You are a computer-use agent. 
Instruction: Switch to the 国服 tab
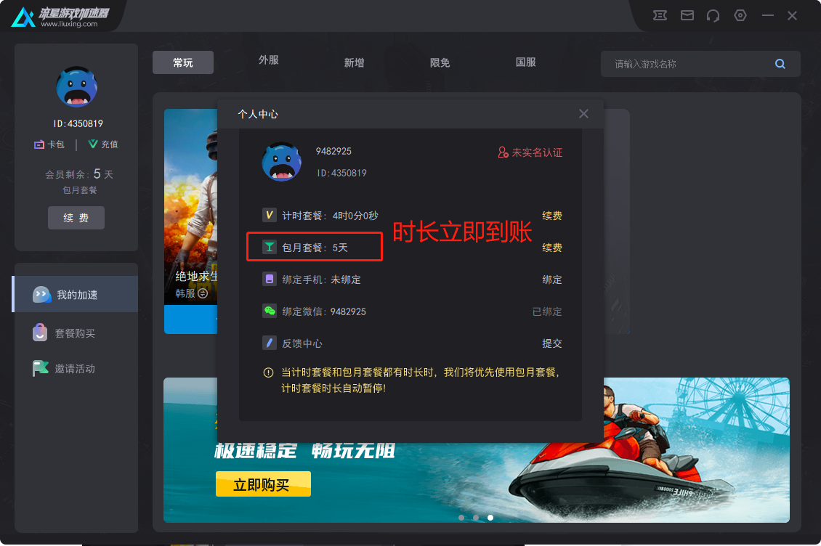525,62
